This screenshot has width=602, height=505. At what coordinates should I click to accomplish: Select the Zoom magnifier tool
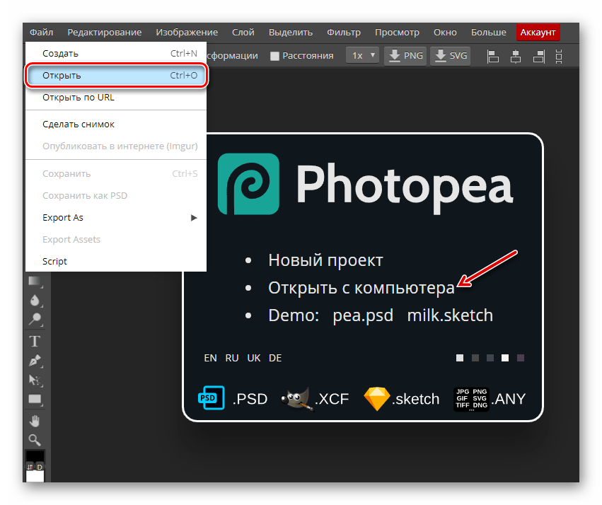click(x=35, y=440)
